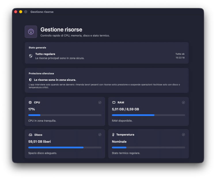Click the half-shield icon in Protezione silenziosa
Viewport: 216px width, 179px height.
pyautogui.click(x=30, y=80)
